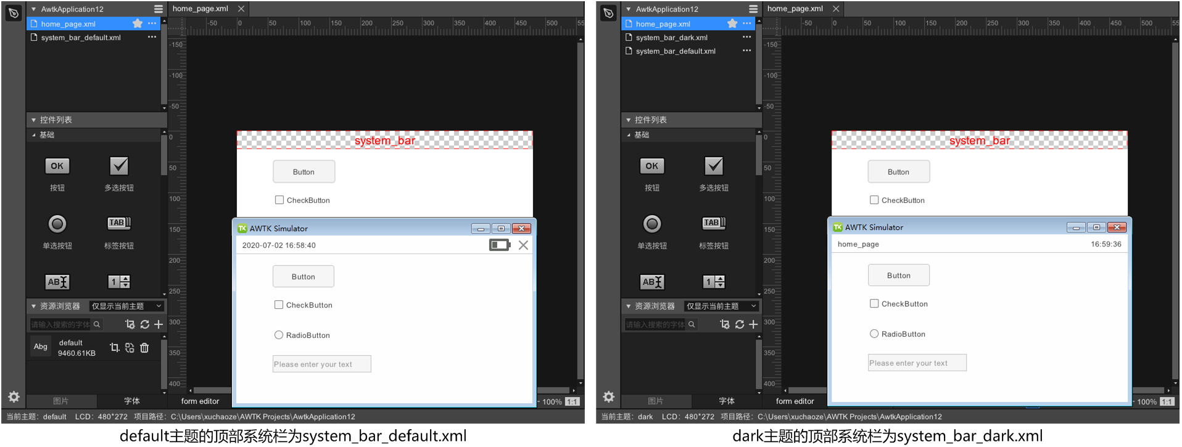The image size is (1182, 447).
Task: Select RadioButton in the default-theme simulator (16:58:40)
Action: (x=279, y=335)
